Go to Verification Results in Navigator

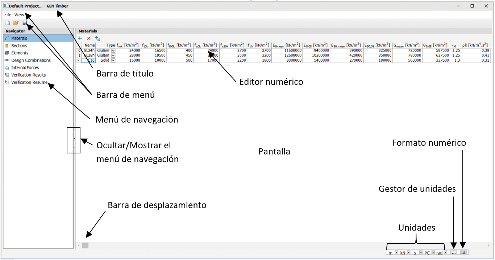click(28, 75)
